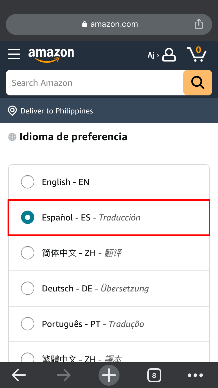Select 简体中文 - ZH language option
Image resolution: width=218 pixels, height=388 pixels.
pos(28,253)
